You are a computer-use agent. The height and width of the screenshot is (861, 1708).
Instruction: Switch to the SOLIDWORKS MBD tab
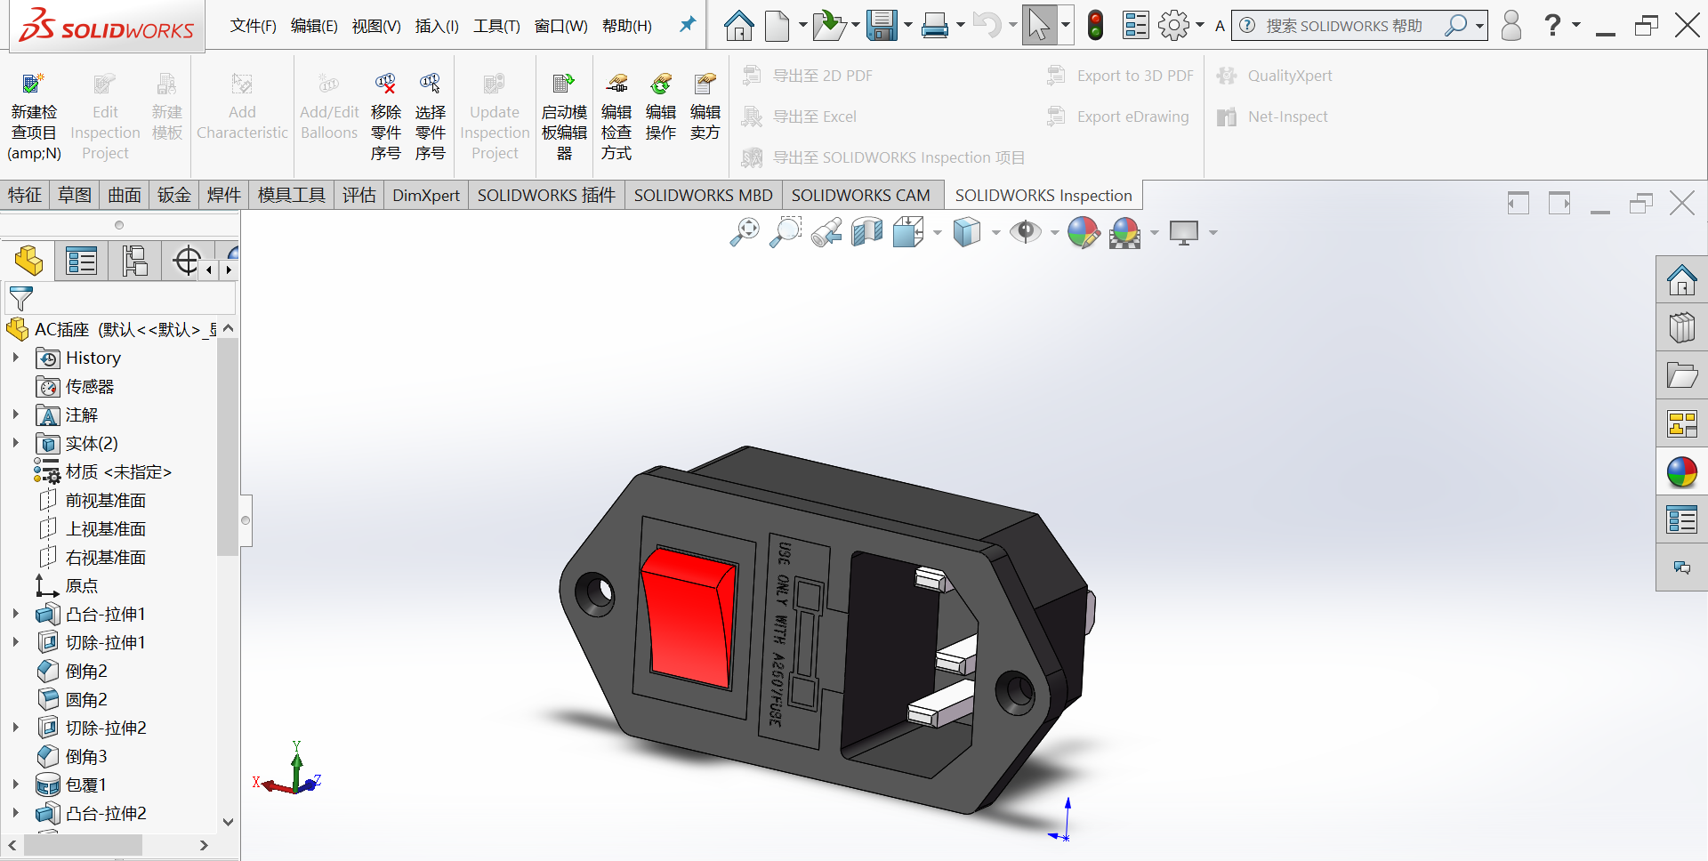pos(703,195)
